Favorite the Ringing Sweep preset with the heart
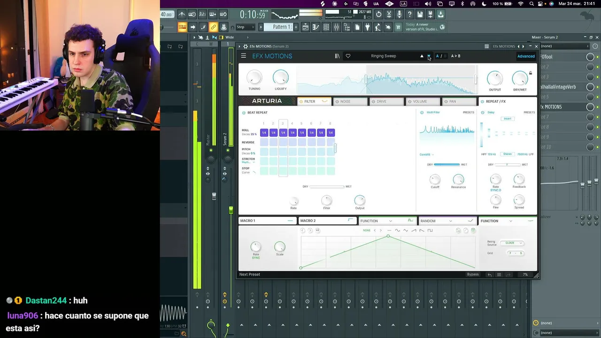601x338 pixels. tap(348, 56)
